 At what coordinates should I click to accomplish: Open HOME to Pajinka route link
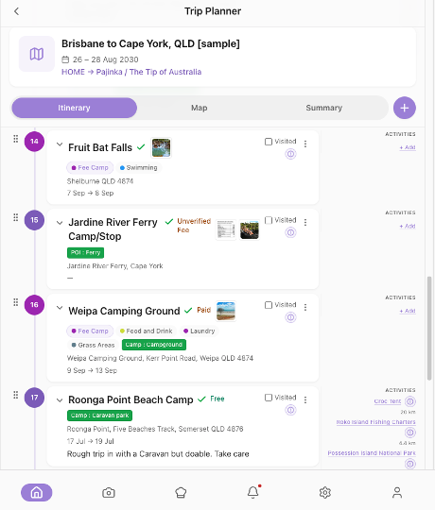click(x=131, y=72)
